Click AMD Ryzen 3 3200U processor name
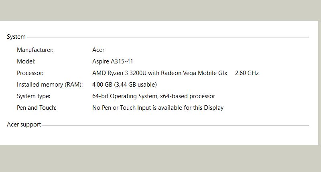Image resolution: width=321 pixels, height=172 pixels. [x=160, y=73]
